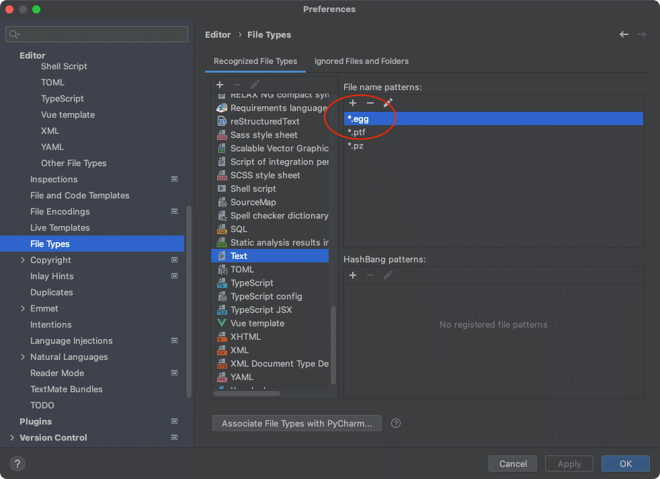Select the *.ptf pattern entry
This screenshot has height=479, width=660.
357,132
